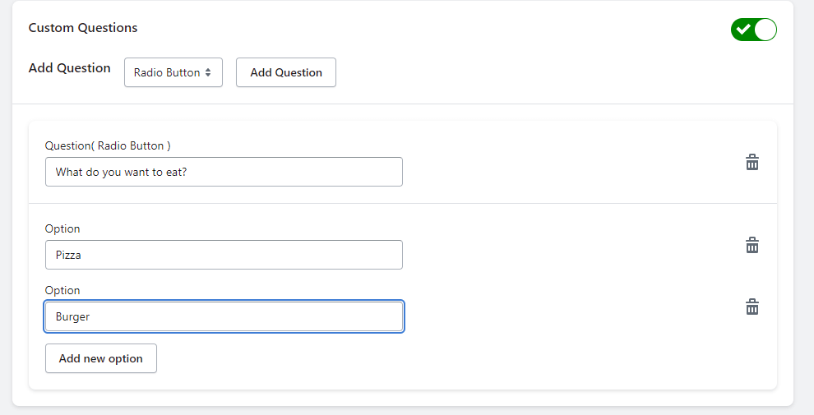This screenshot has height=415, width=814.
Task: Focus the question text input field
Action: (x=224, y=172)
